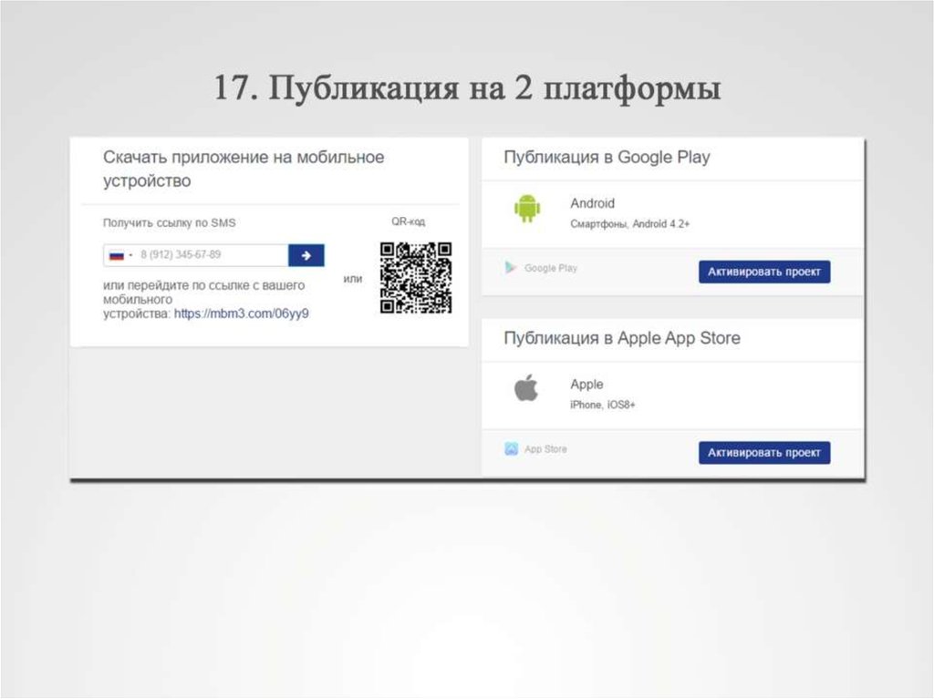This screenshot has height=699, width=934.
Task: Activate project for Google Play
Action: point(764,272)
